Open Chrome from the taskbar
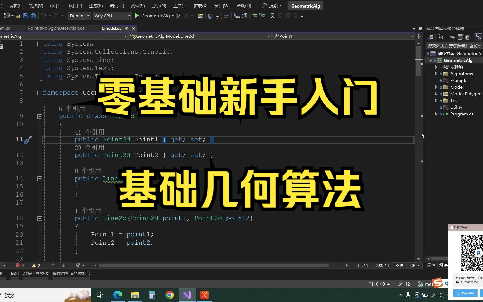Image resolution: width=483 pixels, height=302 pixels. [169, 295]
